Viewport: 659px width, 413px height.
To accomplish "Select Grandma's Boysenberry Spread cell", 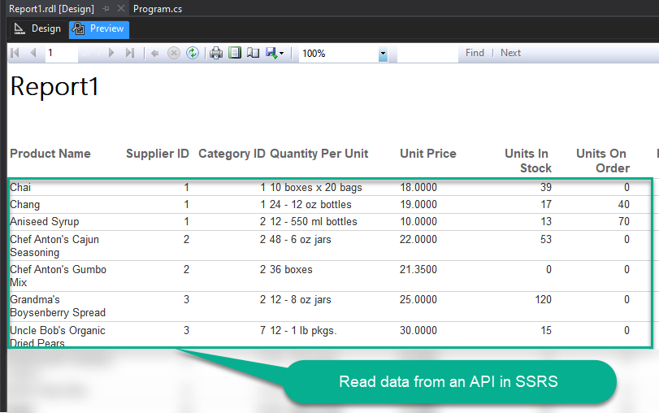I will click(58, 306).
